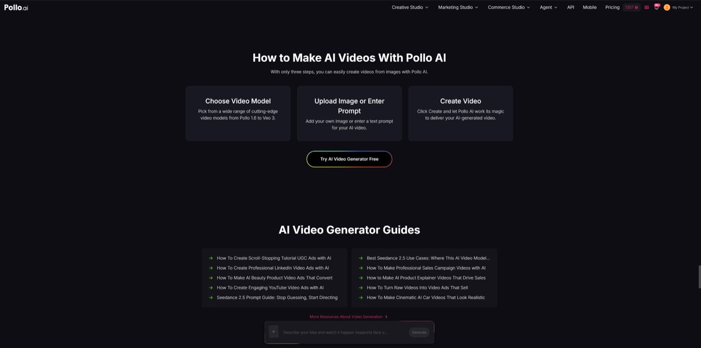Click the 1307 credits balance
The image size is (701, 348).
pos(631,8)
